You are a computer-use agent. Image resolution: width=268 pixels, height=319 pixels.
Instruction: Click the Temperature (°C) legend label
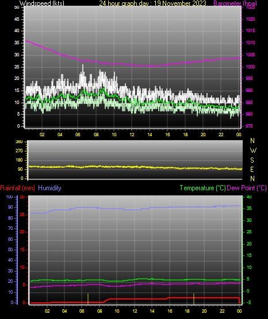(x=202, y=188)
